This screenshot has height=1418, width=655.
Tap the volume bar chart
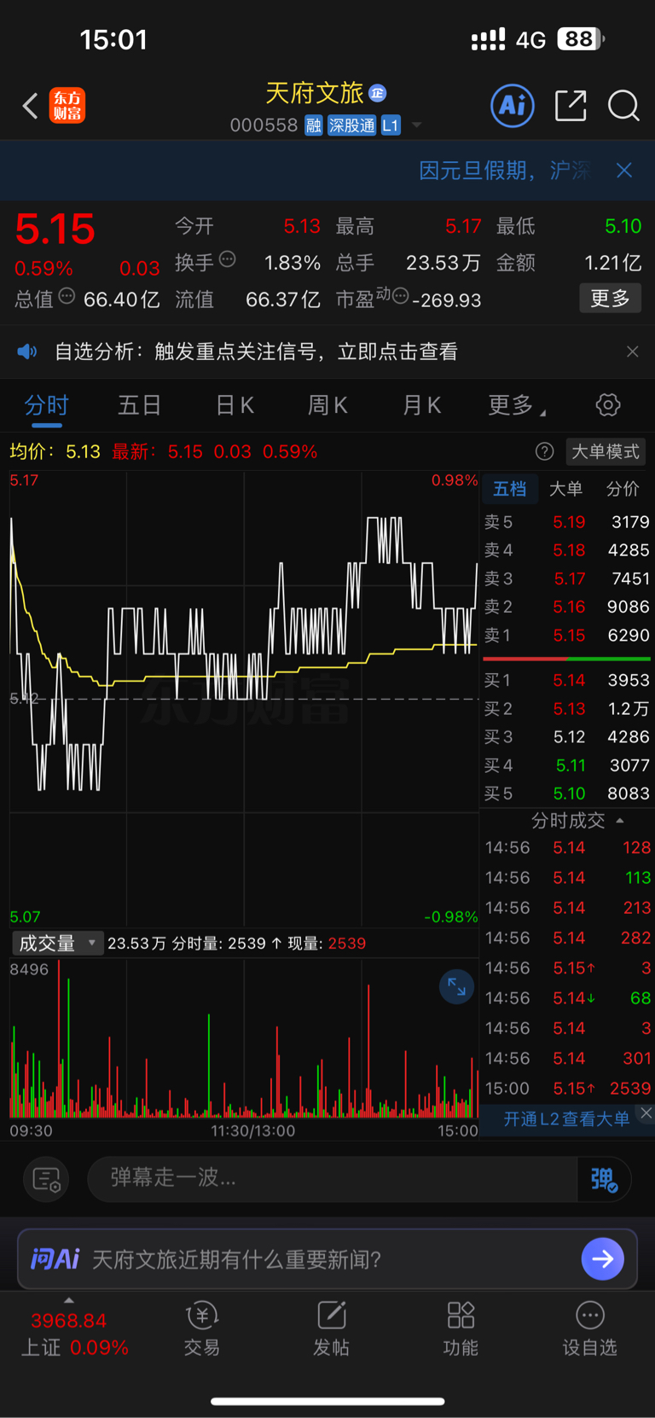tap(244, 1038)
